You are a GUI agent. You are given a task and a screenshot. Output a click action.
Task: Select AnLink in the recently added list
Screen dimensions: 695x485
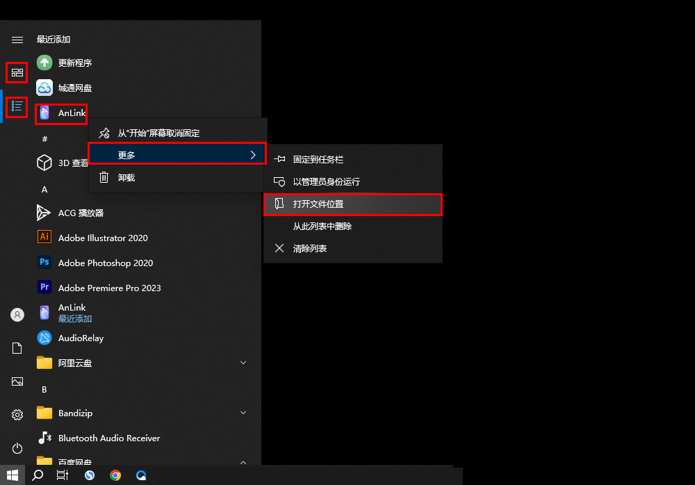(61, 113)
